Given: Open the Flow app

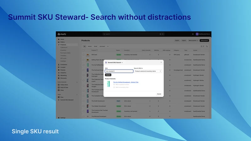Looking at the screenshot, I should pyautogui.click(x=62, y=97).
